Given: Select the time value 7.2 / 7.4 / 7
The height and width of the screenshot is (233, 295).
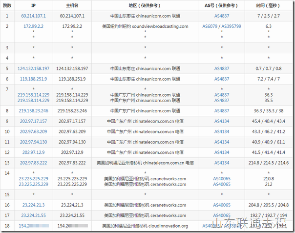Looking at the screenshot, I should (x=269, y=79).
